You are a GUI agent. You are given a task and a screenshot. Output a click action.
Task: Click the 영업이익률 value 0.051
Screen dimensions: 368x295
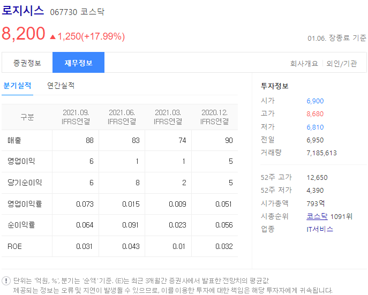click(224, 204)
